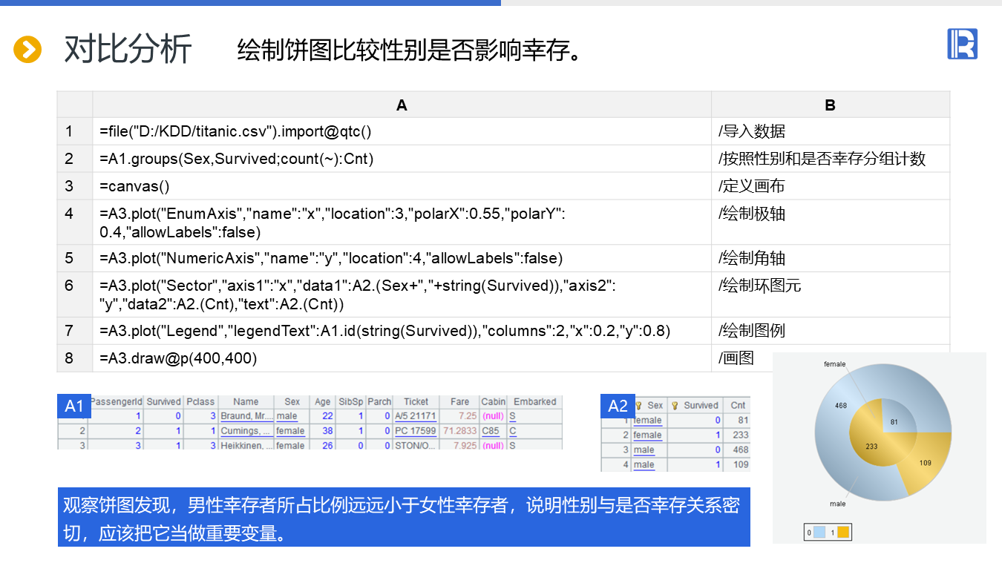
Task: Click the Age column header in A1 table
Action: (322, 402)
